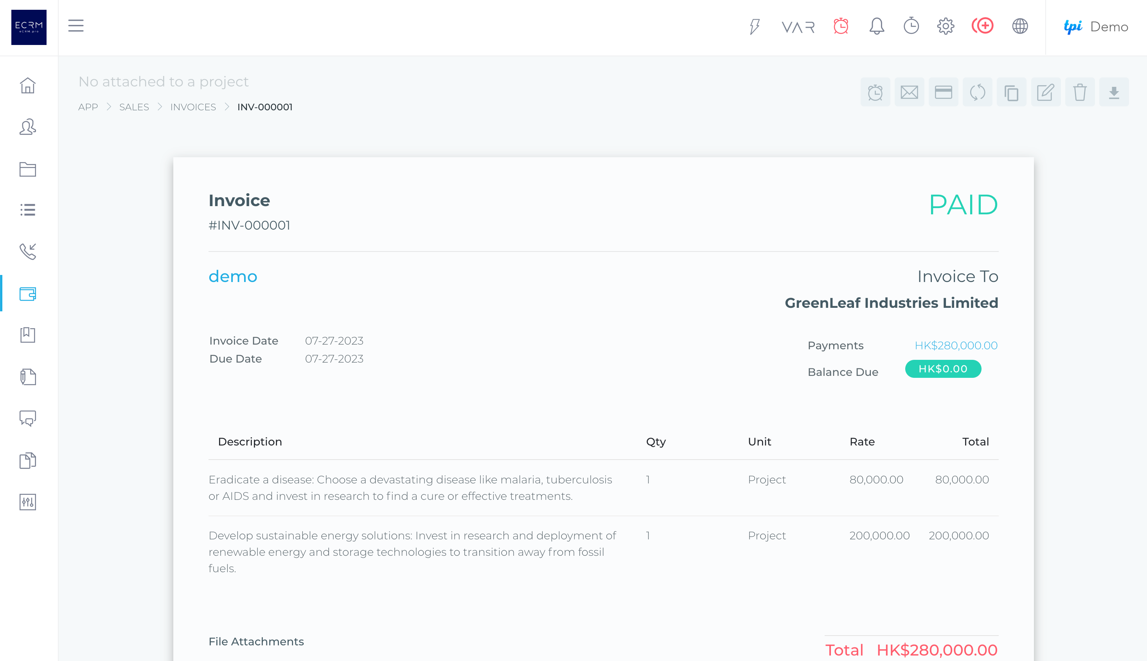Click the Description column header
This screenshot has width=1147, height=661.
pyautogui.click(x=250, y=442)
